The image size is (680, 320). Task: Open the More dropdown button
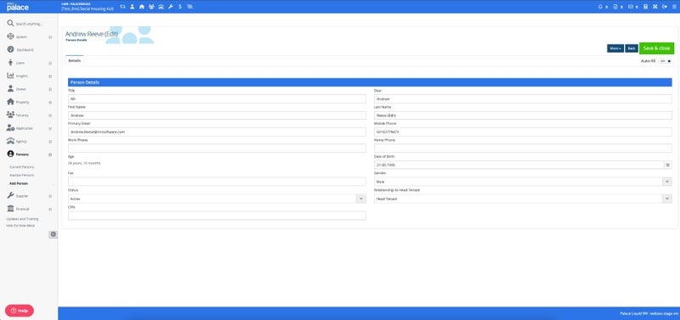[615, 48]
